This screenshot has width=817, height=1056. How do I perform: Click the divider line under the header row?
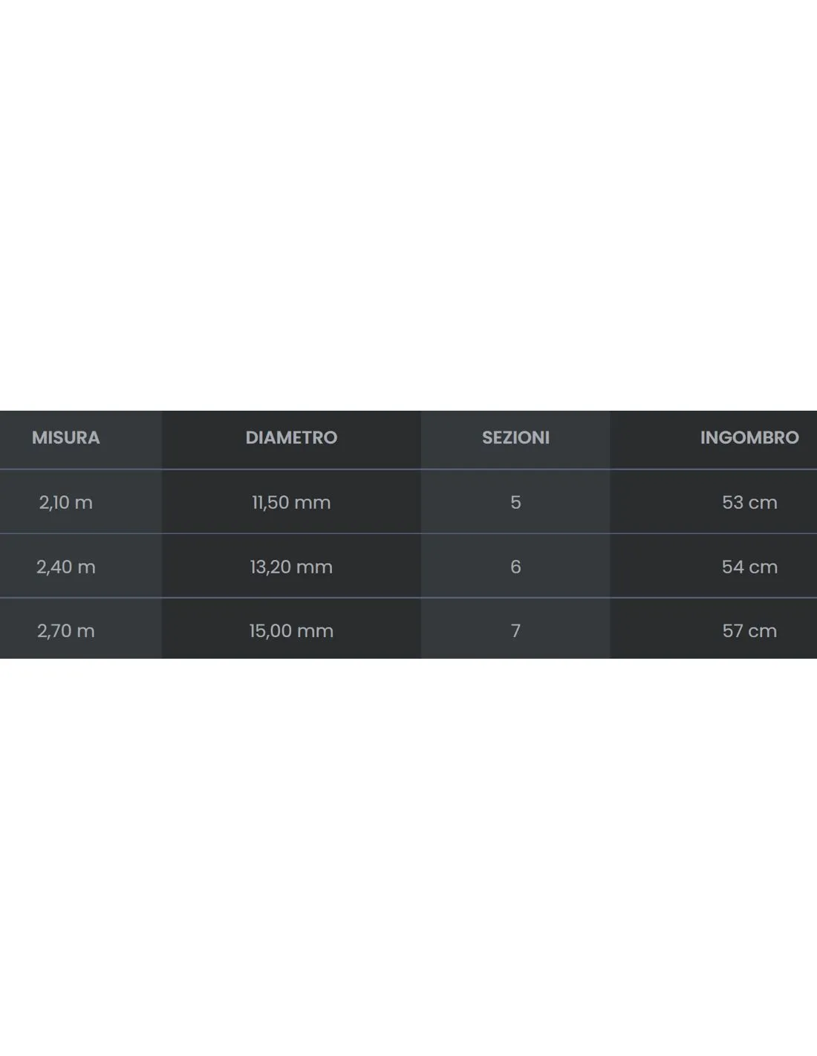pos(408,469)
